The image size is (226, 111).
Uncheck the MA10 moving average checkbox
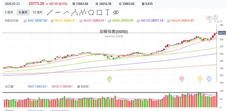click(52, 21)
